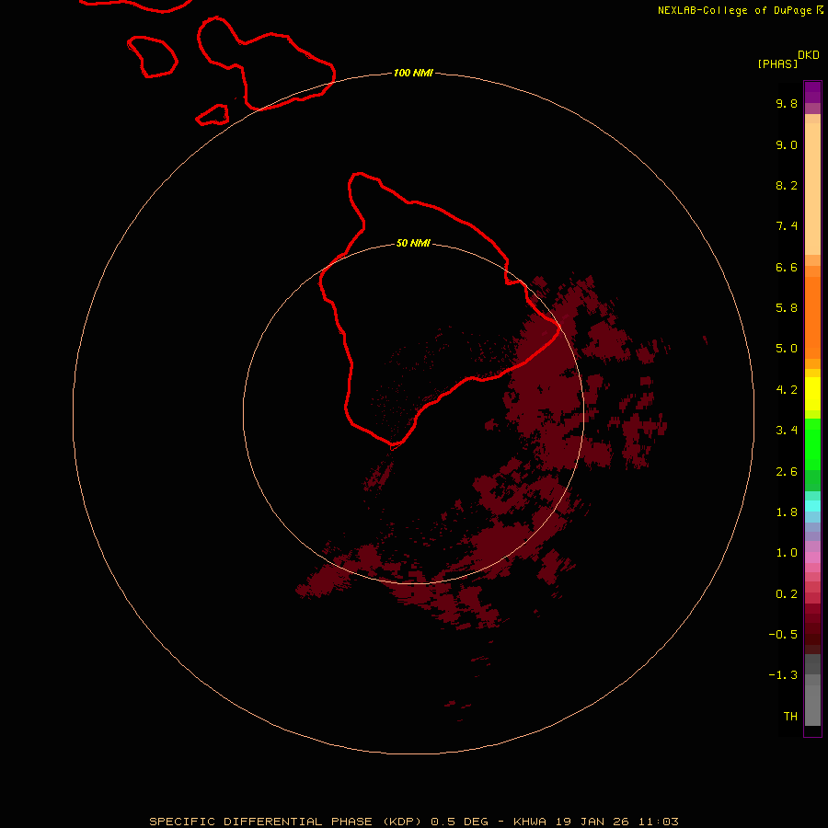This screenshot has width=828, height=828.
Task: Click the 3.4 value on the color scale
Action: [x=787, y=431]
